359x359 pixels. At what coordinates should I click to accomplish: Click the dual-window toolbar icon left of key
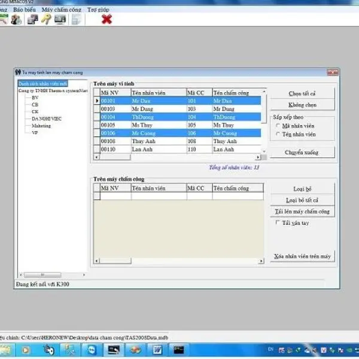point(32,19)
